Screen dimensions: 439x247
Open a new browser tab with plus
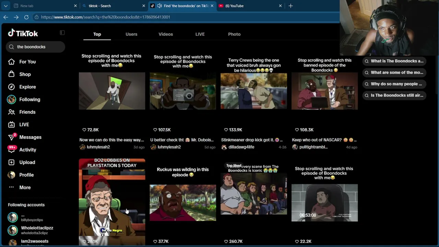[x=290, y=6]
